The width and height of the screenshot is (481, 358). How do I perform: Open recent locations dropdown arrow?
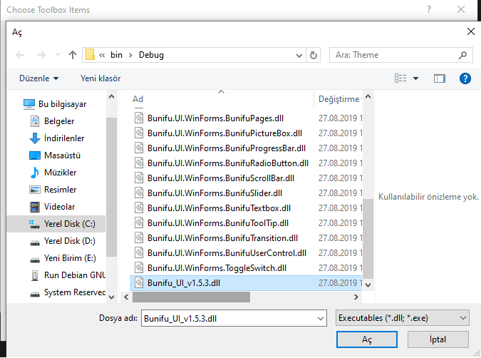[58, 55]
